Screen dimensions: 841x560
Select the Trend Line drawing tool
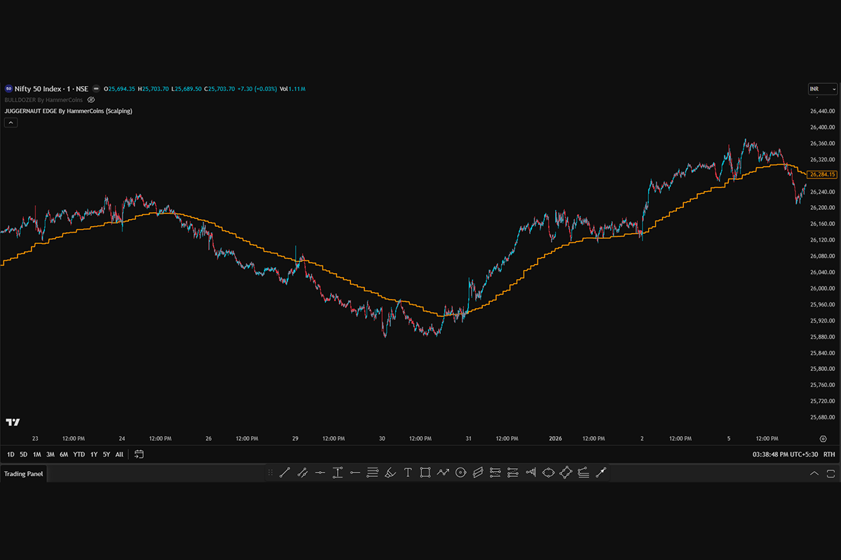tap(285, 472)
